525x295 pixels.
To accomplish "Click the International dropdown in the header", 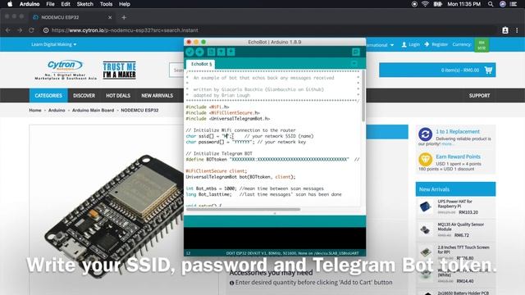I will pos(381,45).
